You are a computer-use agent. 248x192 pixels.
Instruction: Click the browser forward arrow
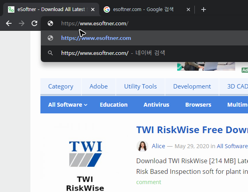tap(21, 24)
